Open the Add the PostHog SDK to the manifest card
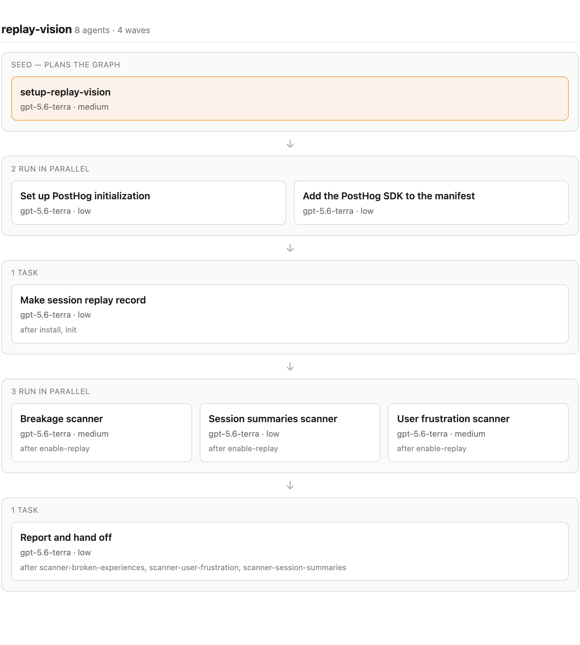 (431, 203)
